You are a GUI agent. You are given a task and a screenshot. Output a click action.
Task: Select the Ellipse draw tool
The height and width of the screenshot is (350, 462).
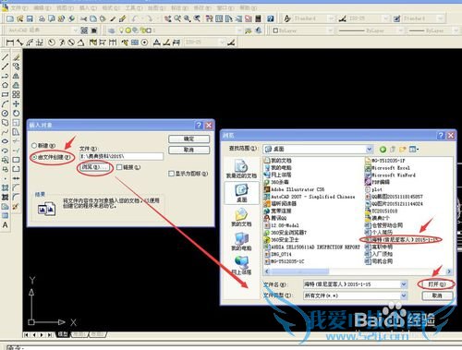[x=6, y=141]
